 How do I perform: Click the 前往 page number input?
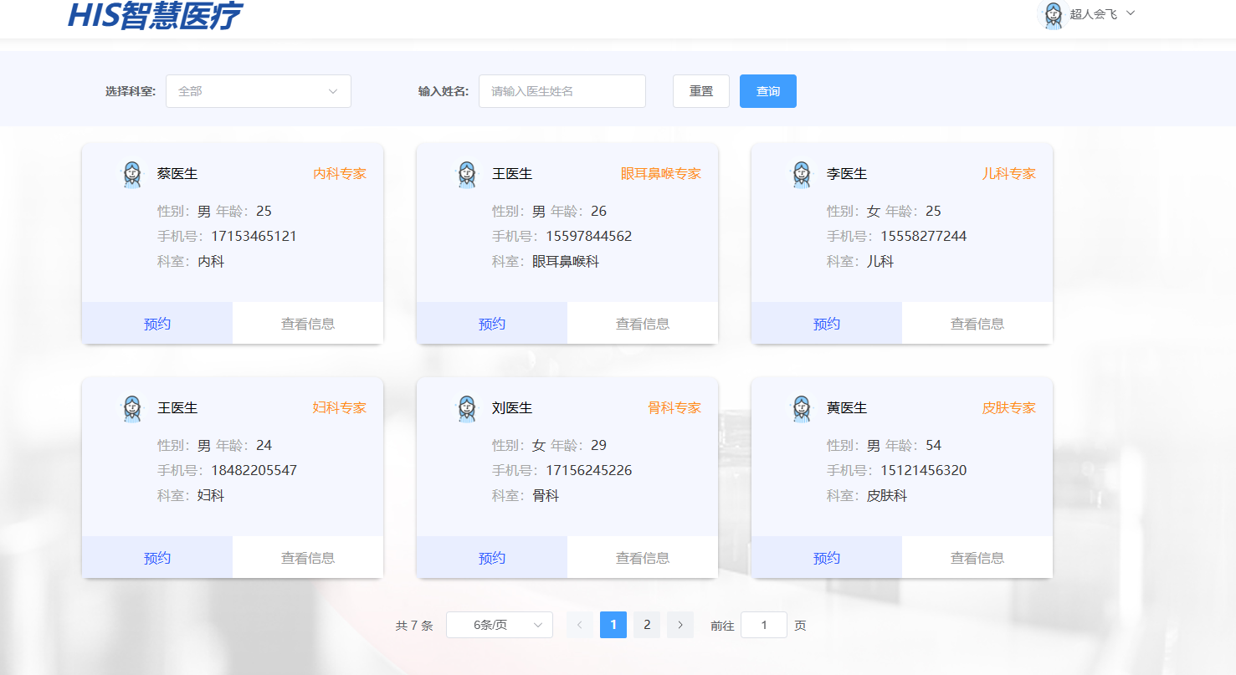pos(764,625)
